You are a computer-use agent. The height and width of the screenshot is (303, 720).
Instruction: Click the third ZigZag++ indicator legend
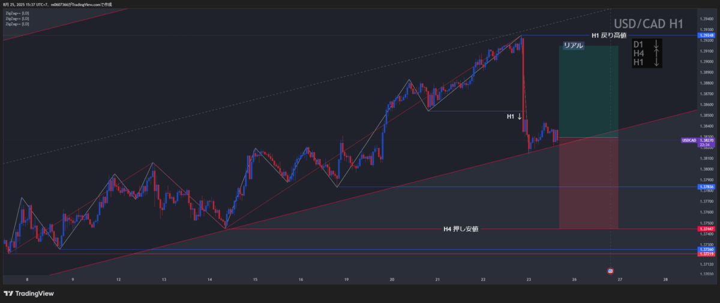(17, 24)
